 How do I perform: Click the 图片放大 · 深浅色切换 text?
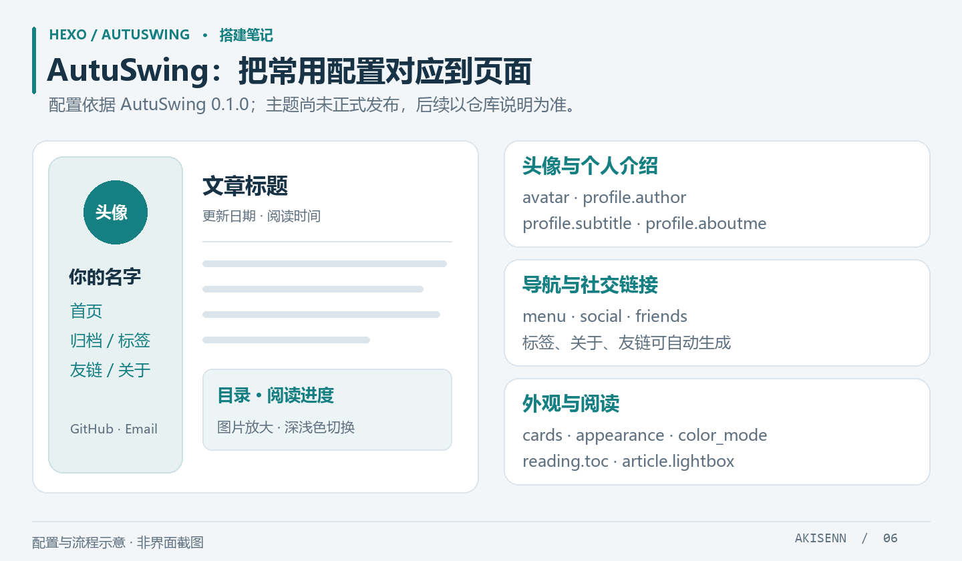coord(286,427)
